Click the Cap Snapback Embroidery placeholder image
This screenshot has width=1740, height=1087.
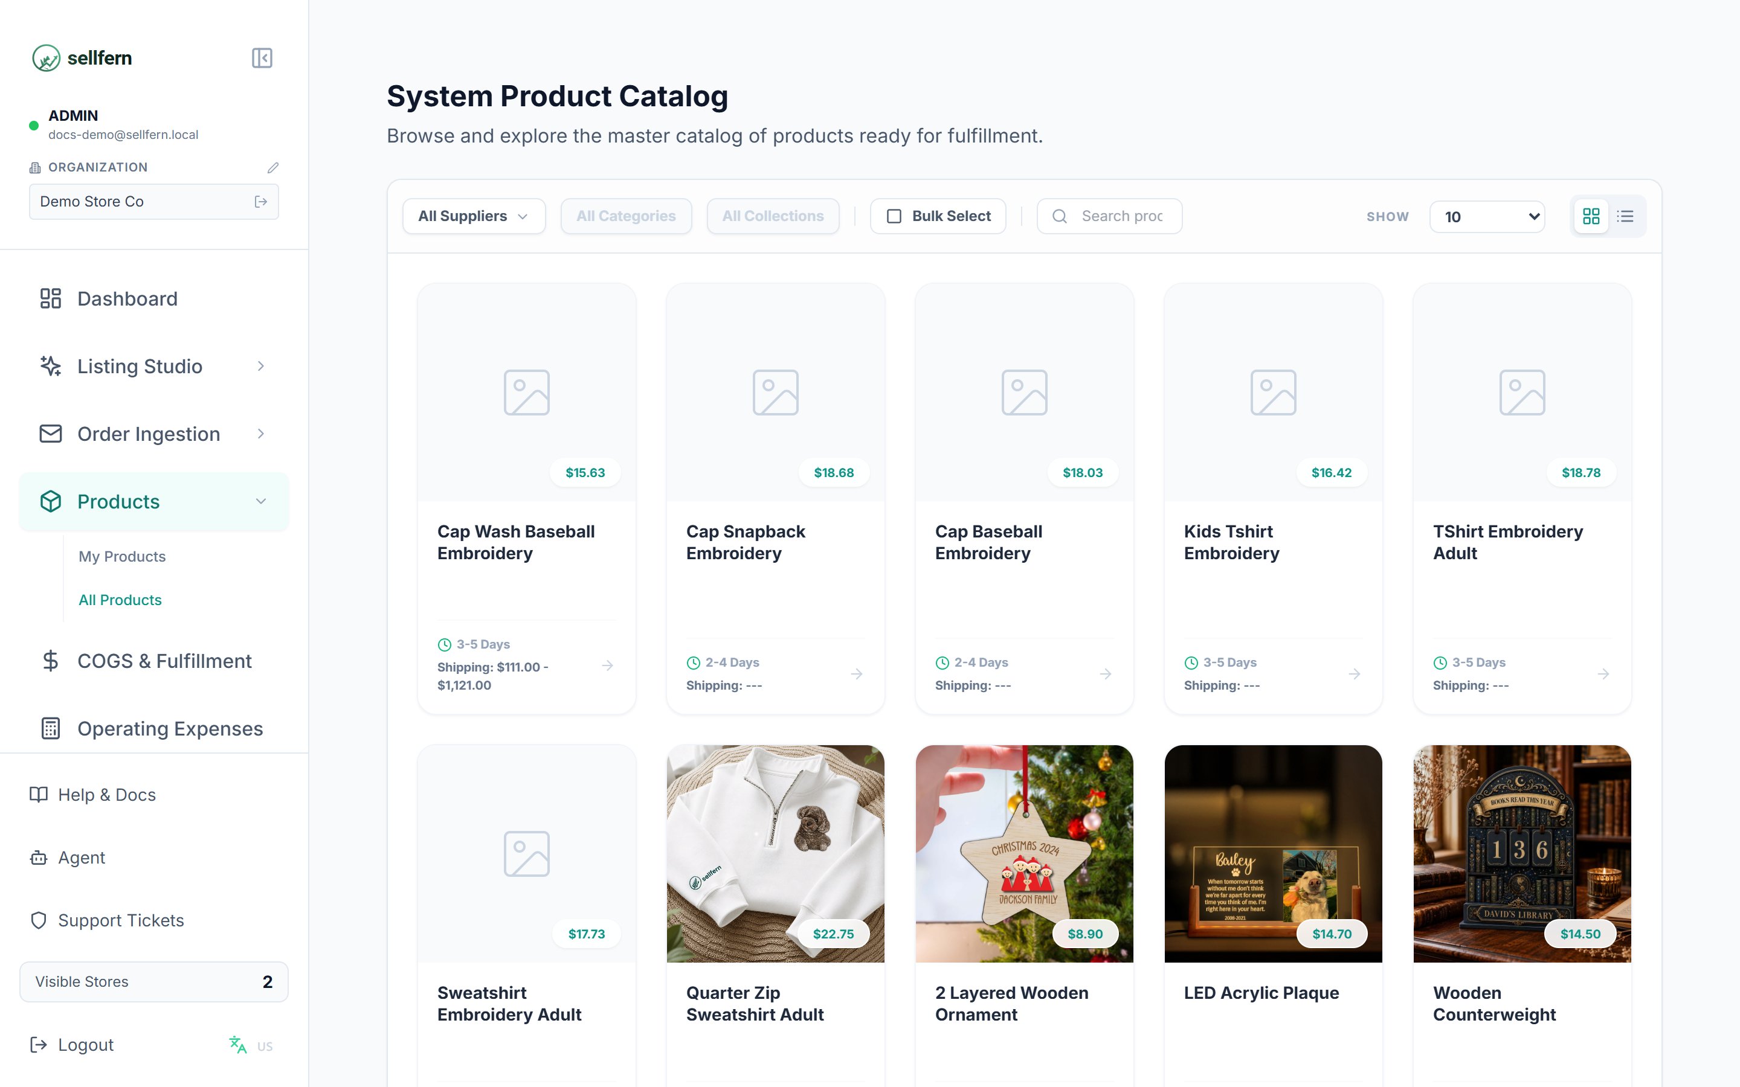[x=775, y=392]
